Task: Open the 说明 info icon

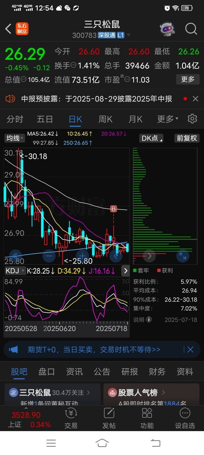Action: [x=149, y=320]
